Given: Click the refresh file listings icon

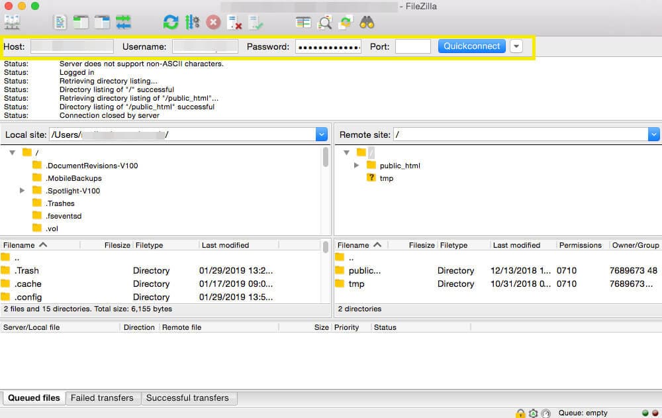Looking at the screenshot, I should pos(171,23).
